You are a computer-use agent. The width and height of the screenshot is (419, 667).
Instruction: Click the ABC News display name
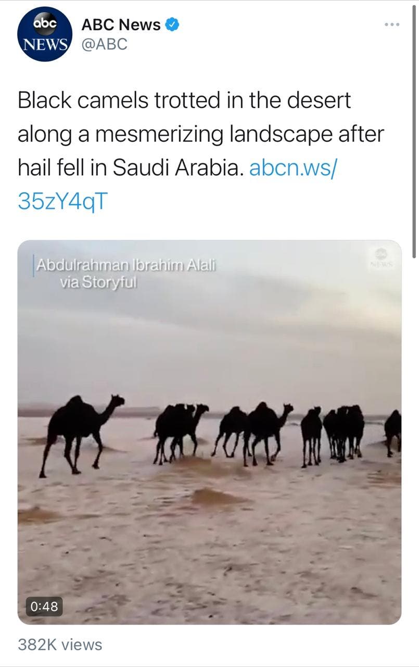point(121,24)
